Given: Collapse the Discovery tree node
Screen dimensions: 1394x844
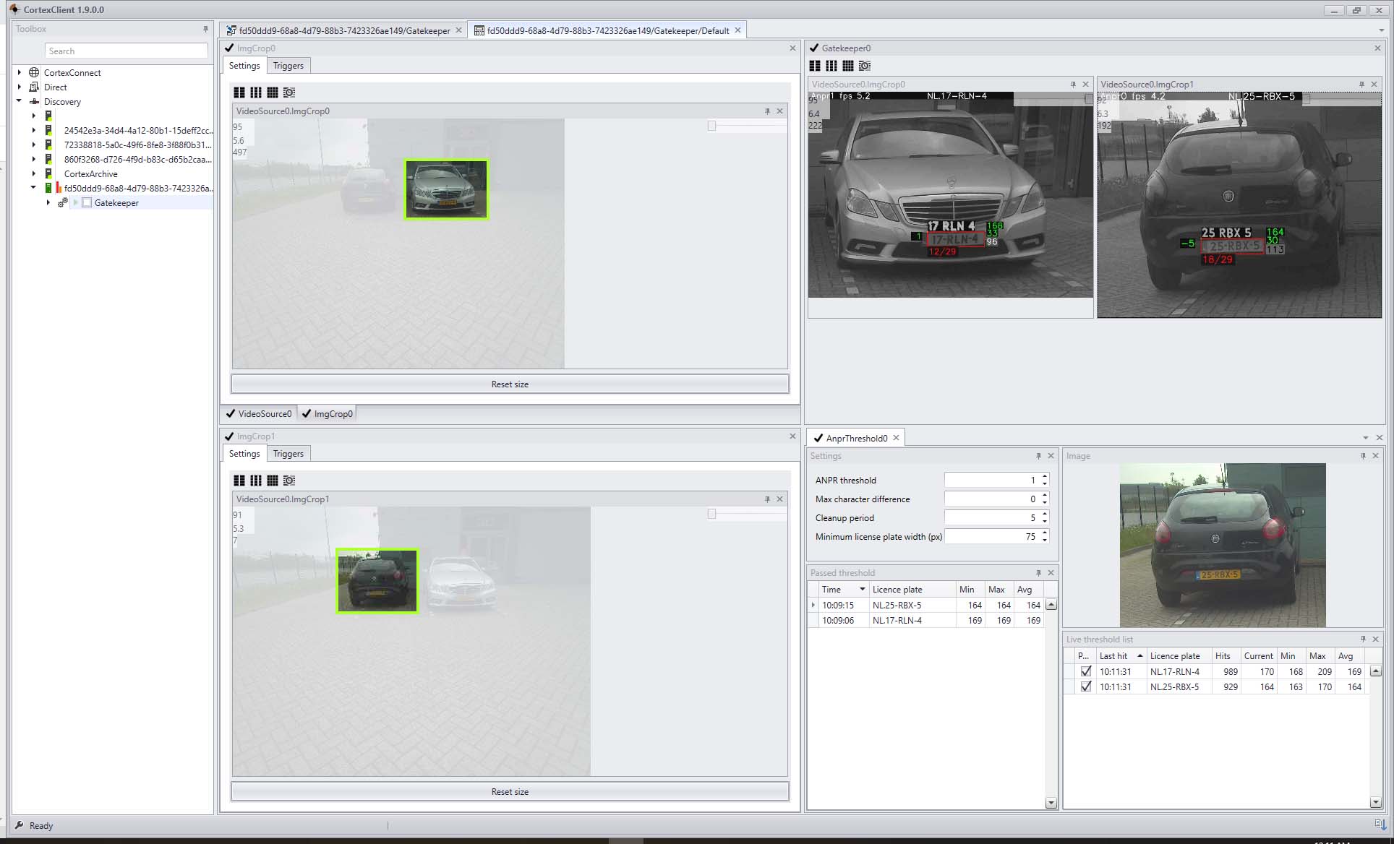Looking at the screenshot, I should click(x=20, y=101).
